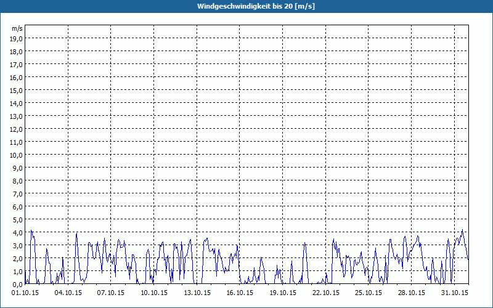Select the 8,0 y-axis label
The width and height of the screenshot is (493, 308).
pyautogui.click(x=18, y=181)
